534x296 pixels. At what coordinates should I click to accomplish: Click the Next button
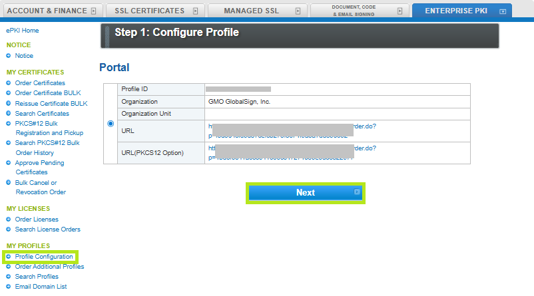(305, 192)
